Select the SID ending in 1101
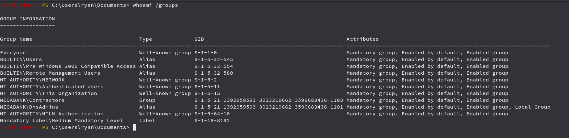The width and height of the screenshot is (569, 138). pyautogui.click(x=269, y=107)
